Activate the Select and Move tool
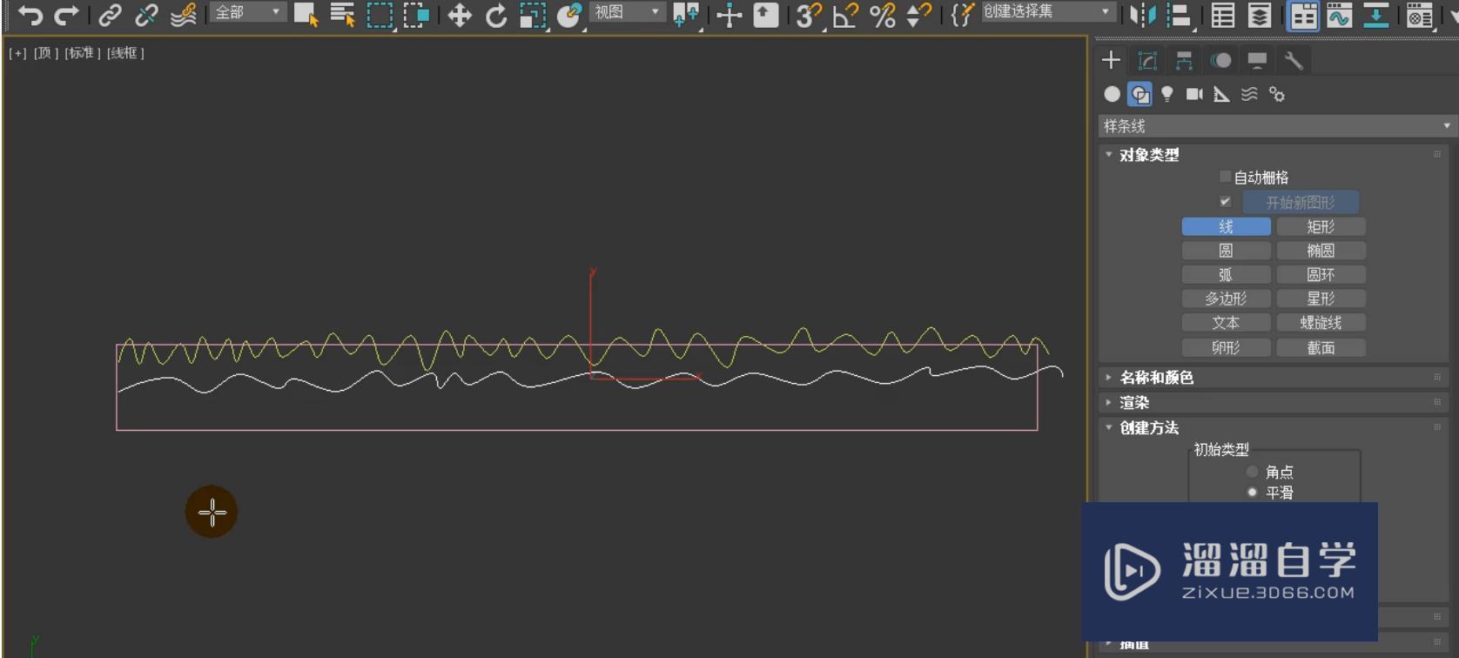This screenshot has width=1459, height=658. (x=460, y=15)
